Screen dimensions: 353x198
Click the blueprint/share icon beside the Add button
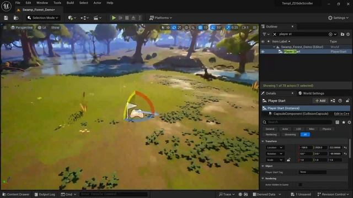coord(333,101)
